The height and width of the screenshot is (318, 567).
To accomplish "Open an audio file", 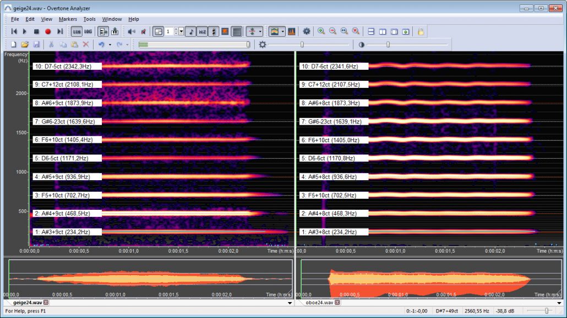I will [25, 44].
